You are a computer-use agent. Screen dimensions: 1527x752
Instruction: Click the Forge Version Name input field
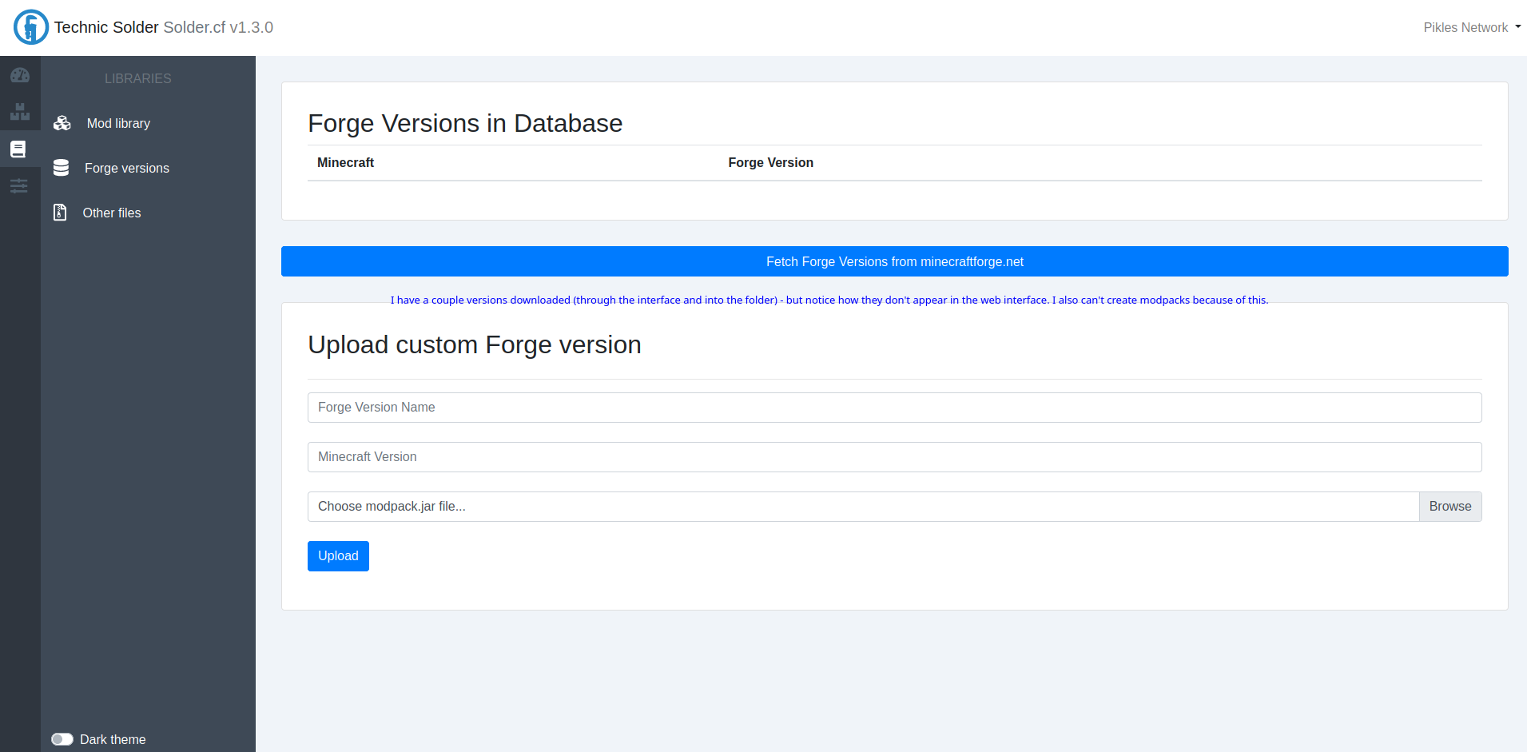[x=894, y=407]
